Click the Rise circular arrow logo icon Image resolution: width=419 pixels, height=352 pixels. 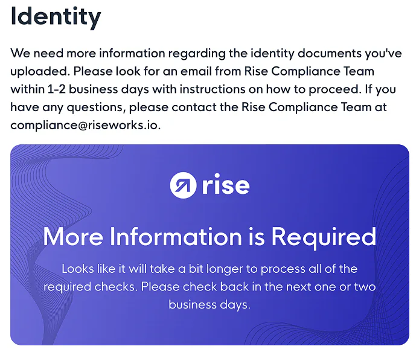point(182,185)
